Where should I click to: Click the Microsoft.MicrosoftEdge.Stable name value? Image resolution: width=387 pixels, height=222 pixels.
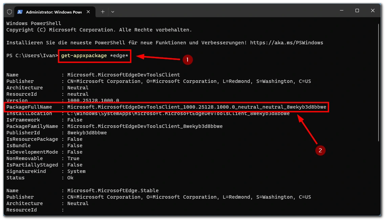click(113, 191)
